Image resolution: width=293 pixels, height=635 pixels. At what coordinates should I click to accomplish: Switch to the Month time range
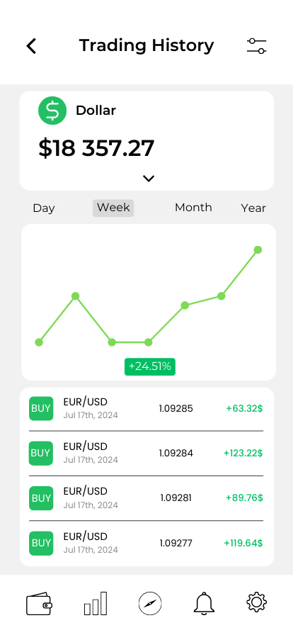(x=193, y=208)
